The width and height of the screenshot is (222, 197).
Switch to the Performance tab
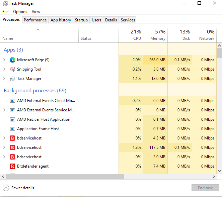pos(35,20)
